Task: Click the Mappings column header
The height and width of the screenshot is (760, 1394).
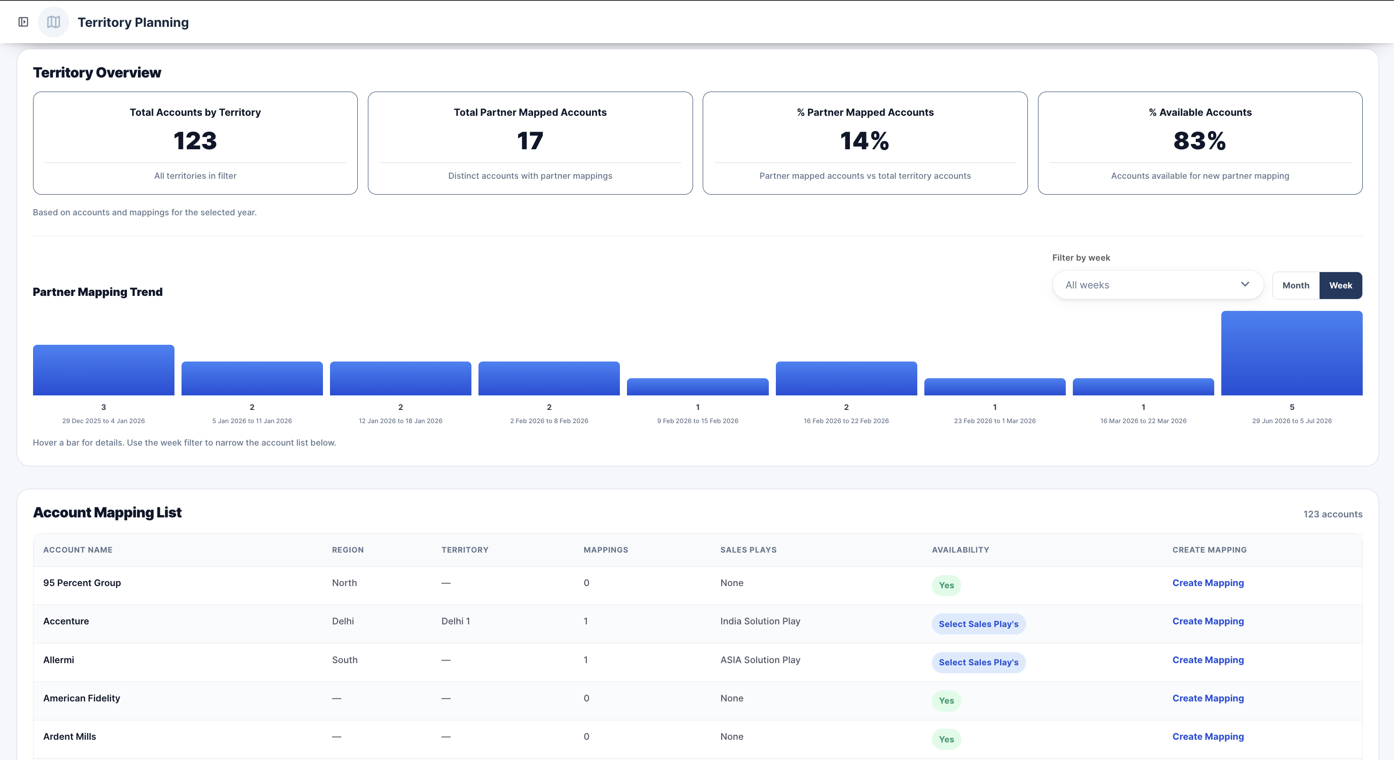Action: click(605, 550)
